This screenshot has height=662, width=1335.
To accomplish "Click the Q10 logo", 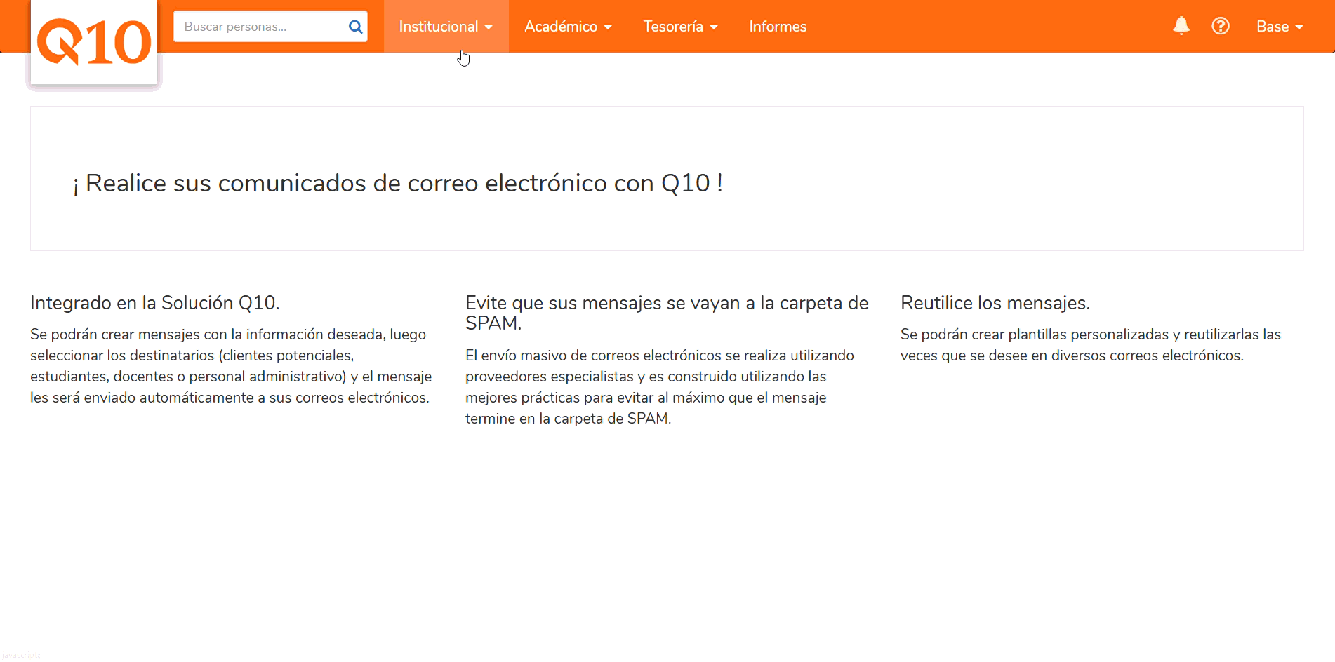I will 94,43.
